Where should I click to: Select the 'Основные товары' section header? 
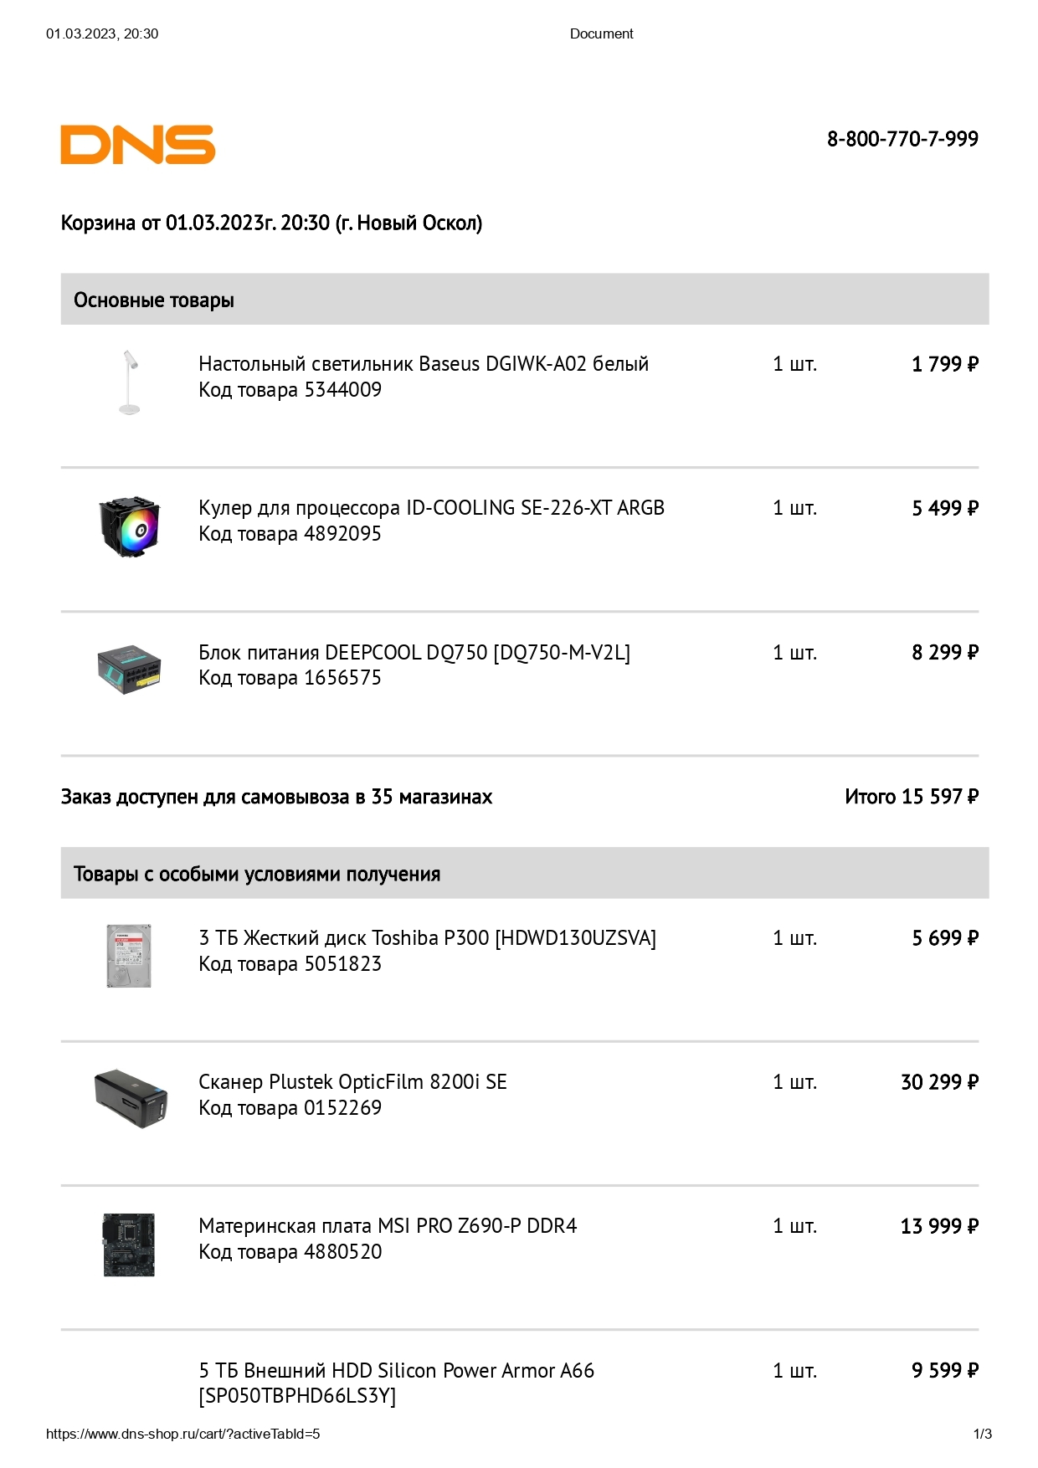click(x=525, y=300)
